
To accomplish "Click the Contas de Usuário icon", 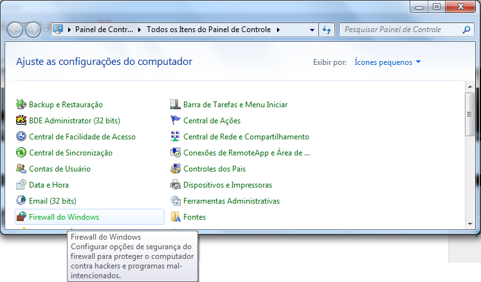I will pyautogui.click(x=21, y=168).
